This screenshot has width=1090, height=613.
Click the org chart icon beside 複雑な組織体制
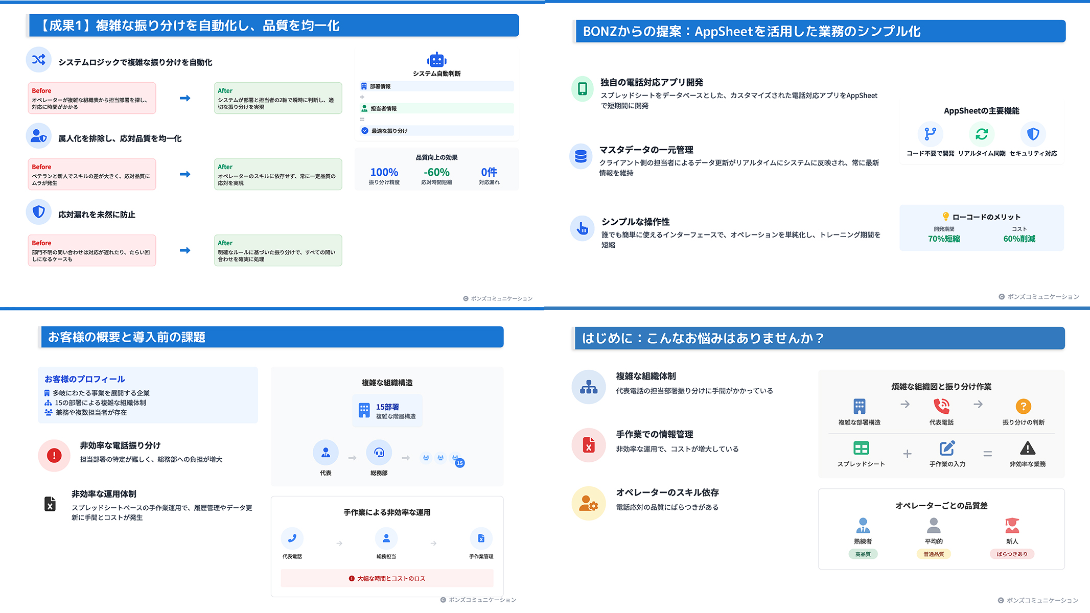click(589, 387)
